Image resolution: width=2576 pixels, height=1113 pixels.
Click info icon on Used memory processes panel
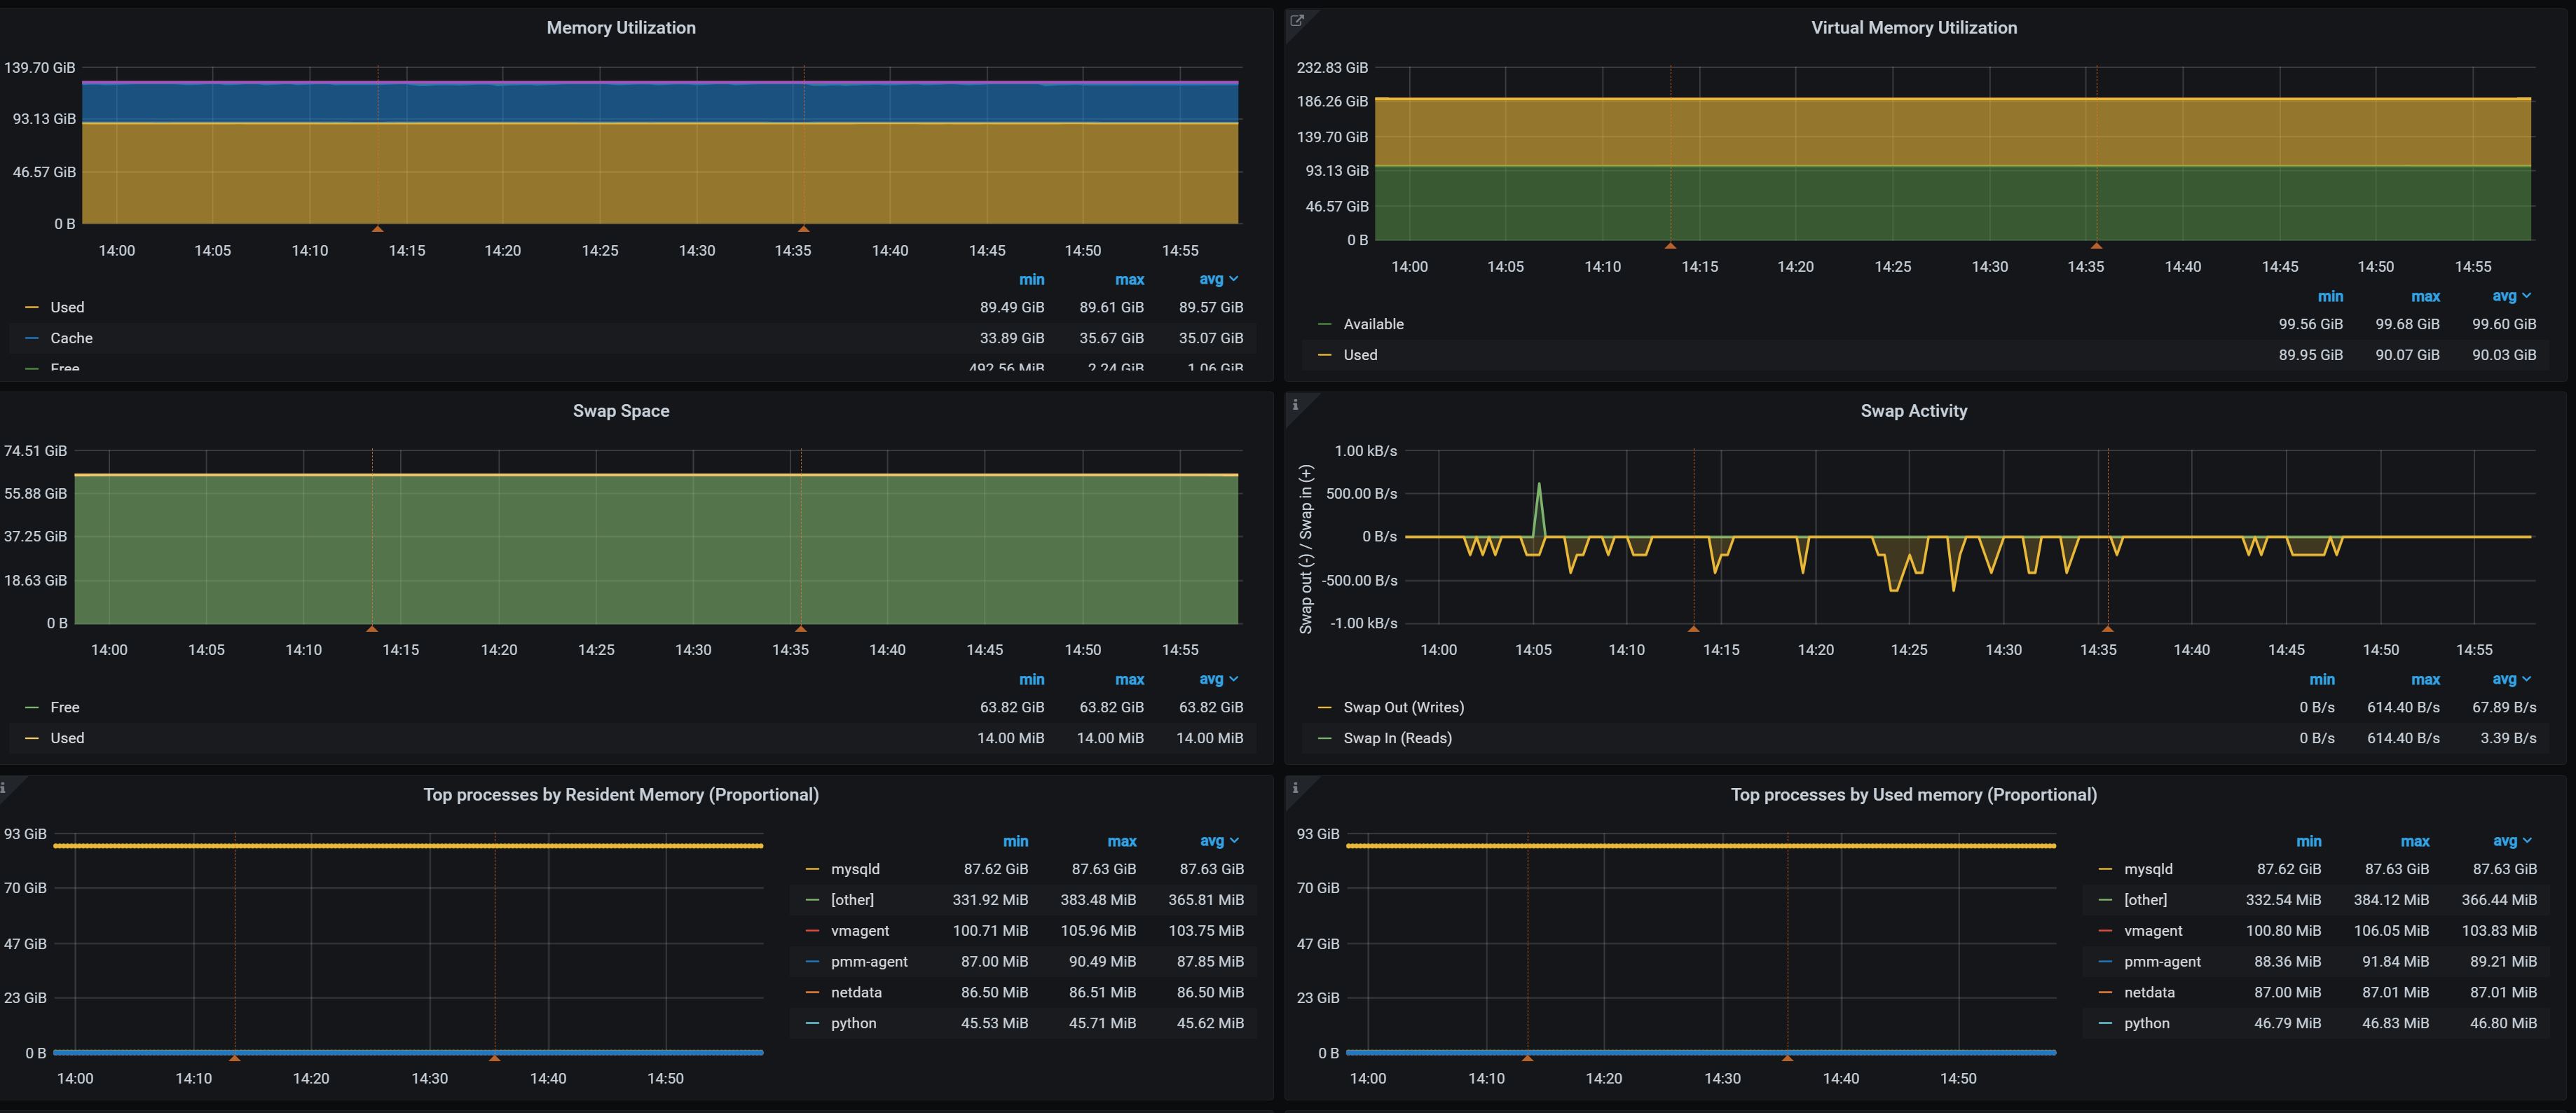tap(1295, 788)
